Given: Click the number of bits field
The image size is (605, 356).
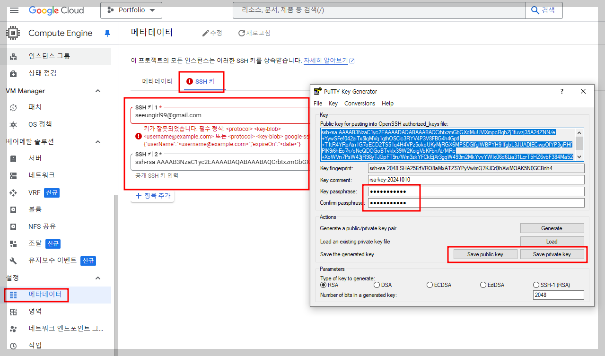Looking at the screenshot, I should tap(558, 295).
